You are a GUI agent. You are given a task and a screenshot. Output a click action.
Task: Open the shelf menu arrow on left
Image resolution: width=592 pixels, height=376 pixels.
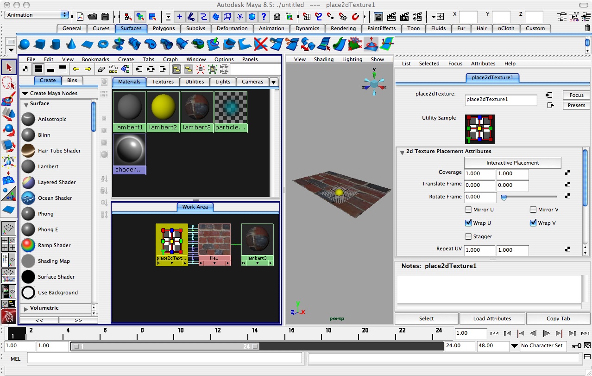click(x=10, y=49)
